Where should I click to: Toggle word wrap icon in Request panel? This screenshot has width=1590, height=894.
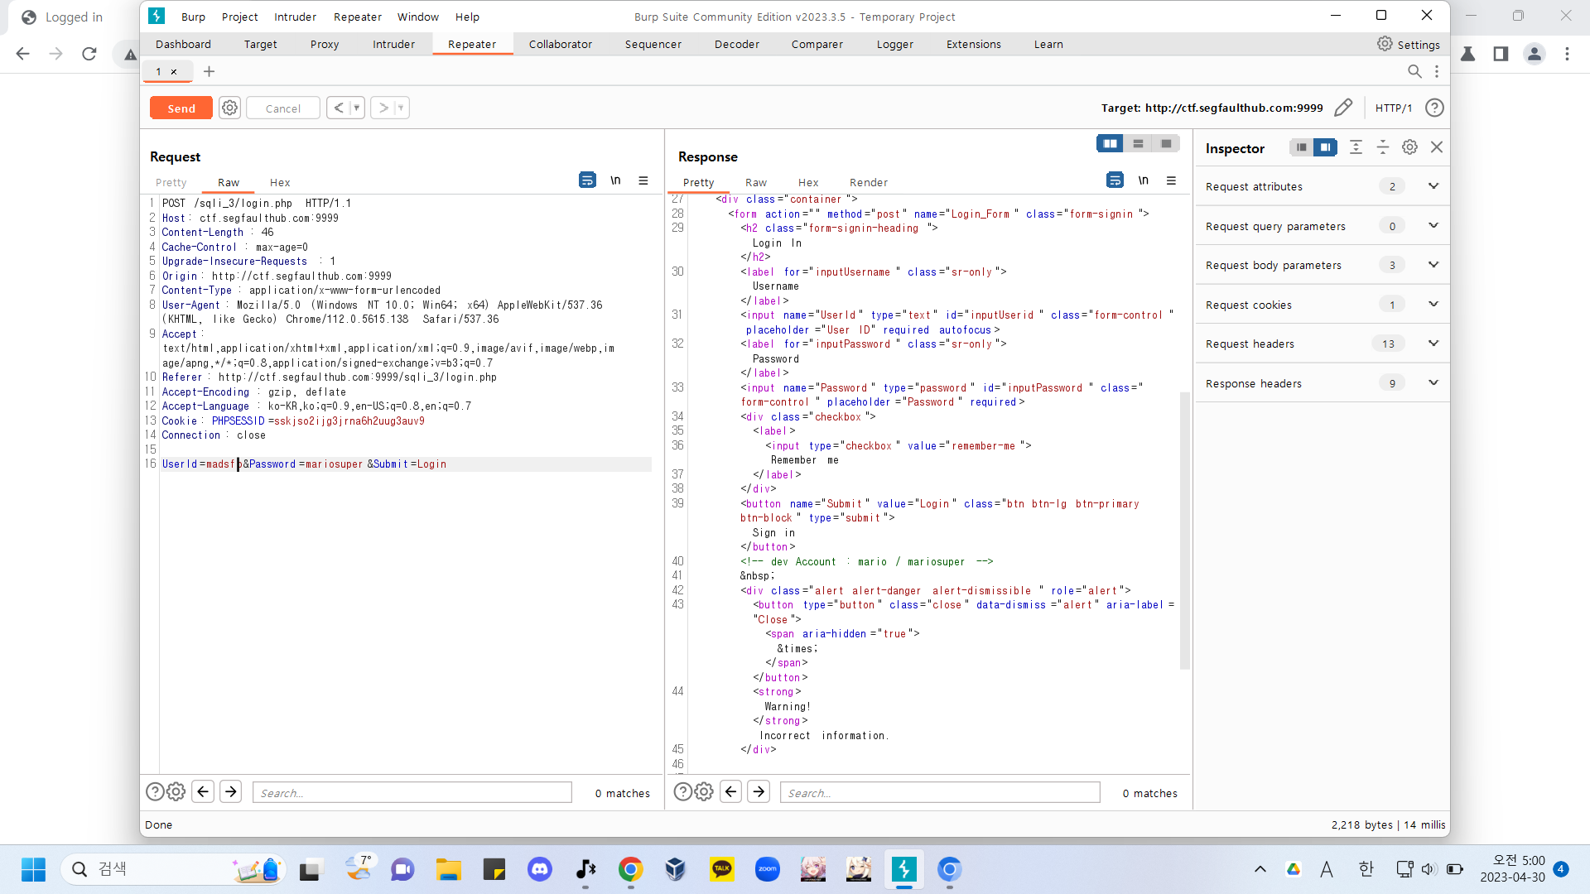[x=587, y=180]
